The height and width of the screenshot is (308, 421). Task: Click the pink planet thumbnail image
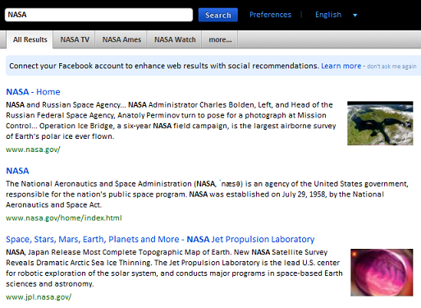tap(382, 273)
